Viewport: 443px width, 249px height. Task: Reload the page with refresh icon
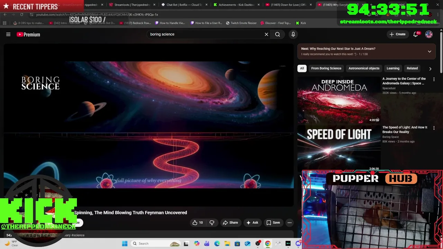[21, 15]
